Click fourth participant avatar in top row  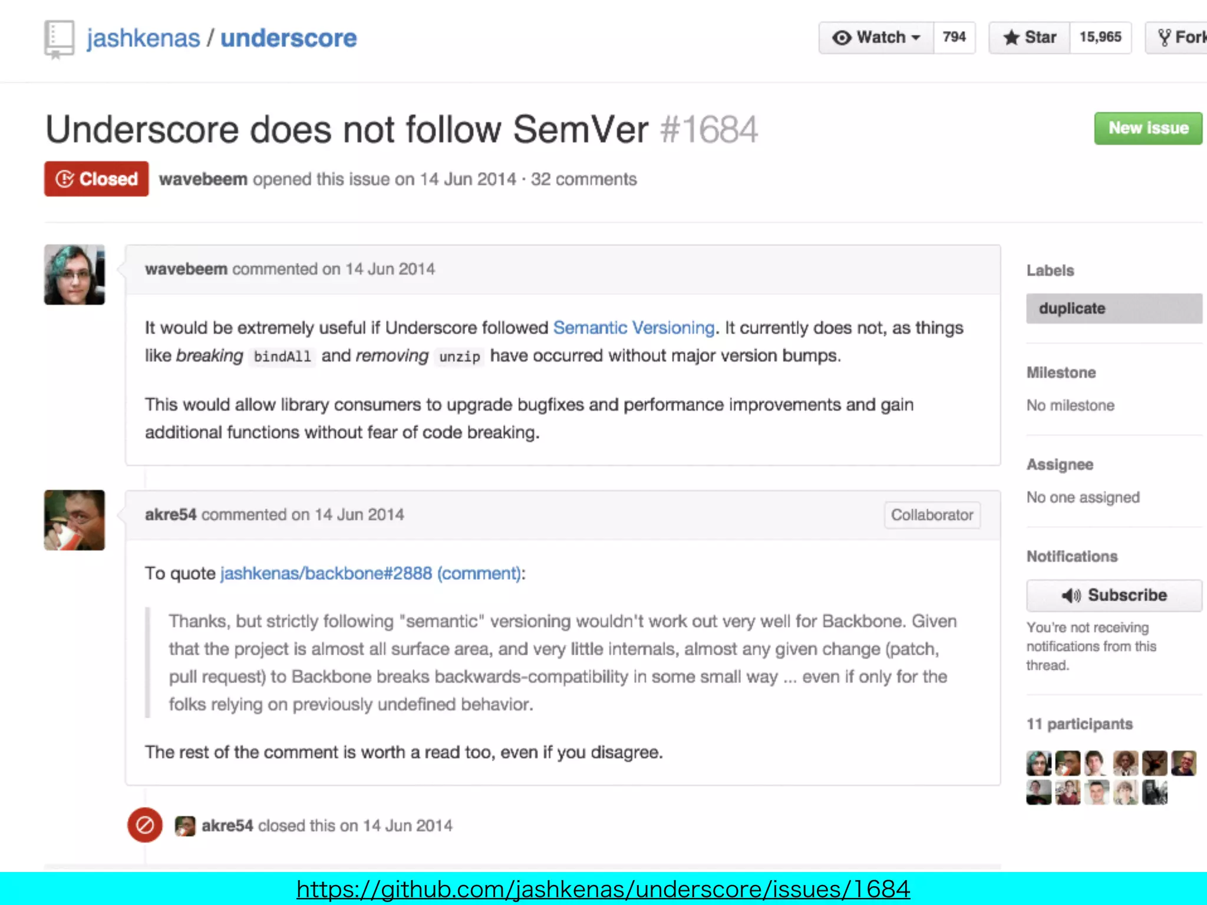[1126, 763]
